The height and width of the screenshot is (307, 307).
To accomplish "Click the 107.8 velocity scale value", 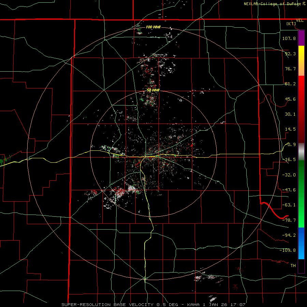I will pos(289,38).
